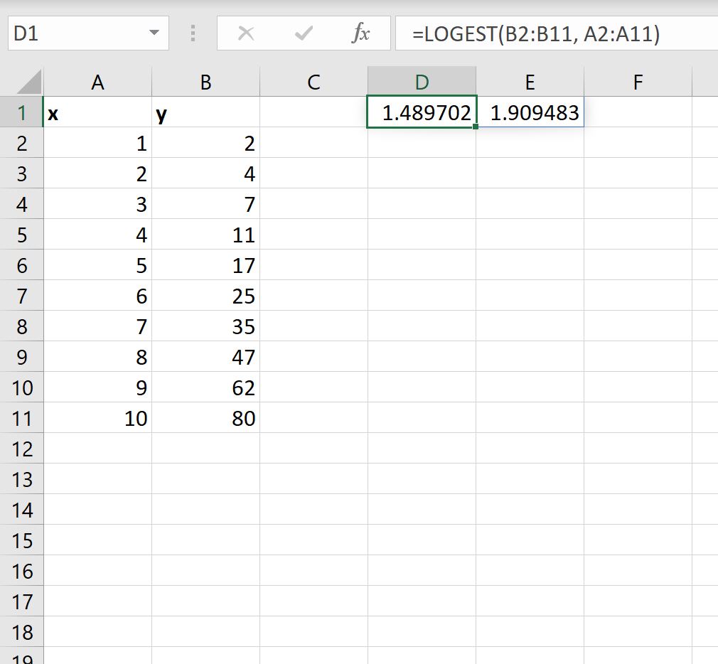718x664 pixels.
Task: Click the Enter checkmark in the formula bar
Action: coord(304,33)
